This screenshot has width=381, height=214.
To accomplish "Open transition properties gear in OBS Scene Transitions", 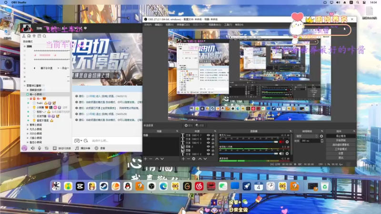I will (321, 136).
